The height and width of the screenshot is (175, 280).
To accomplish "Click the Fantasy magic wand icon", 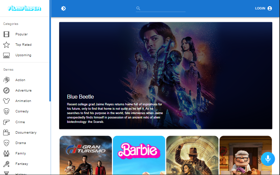I will [6, 164].
